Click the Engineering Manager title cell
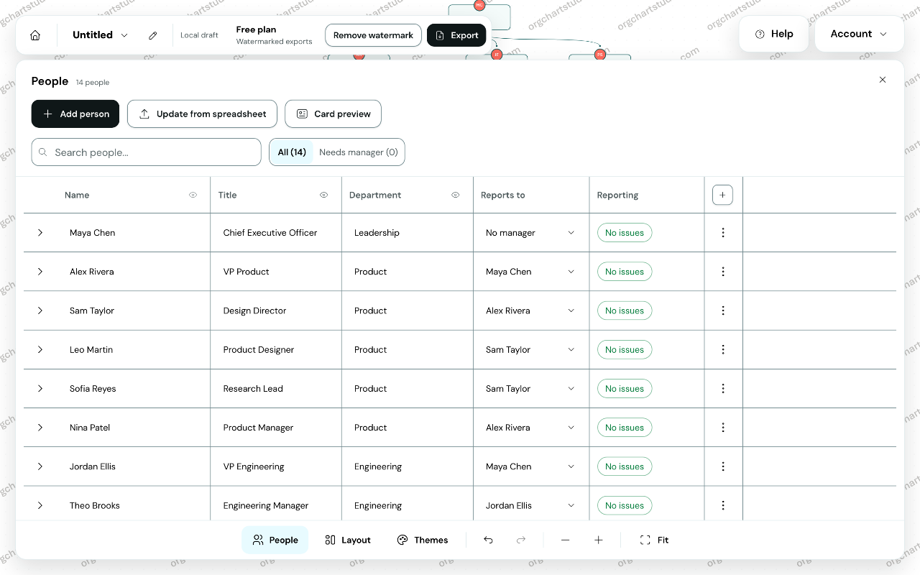The height and width of the screenshot is (575, 920). click(x=276, y=505)
